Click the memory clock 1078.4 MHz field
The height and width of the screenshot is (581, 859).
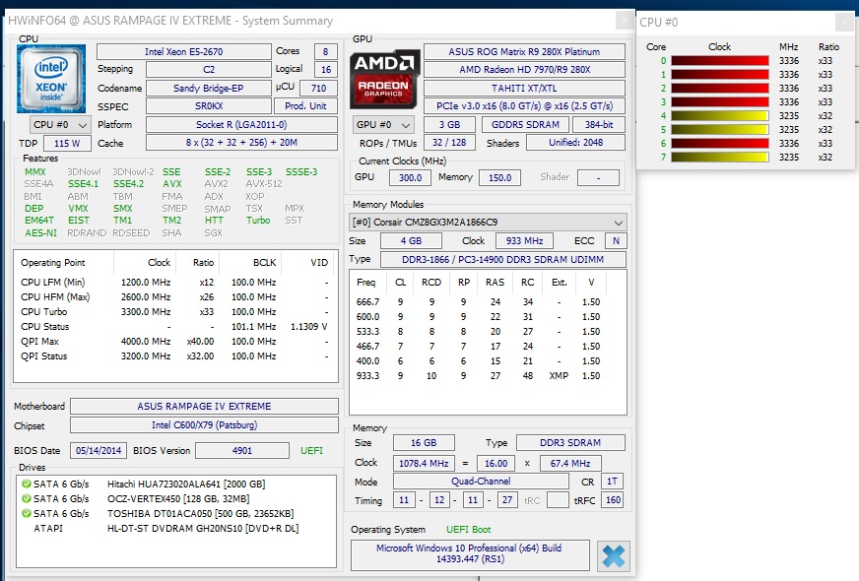pos(424,463)
